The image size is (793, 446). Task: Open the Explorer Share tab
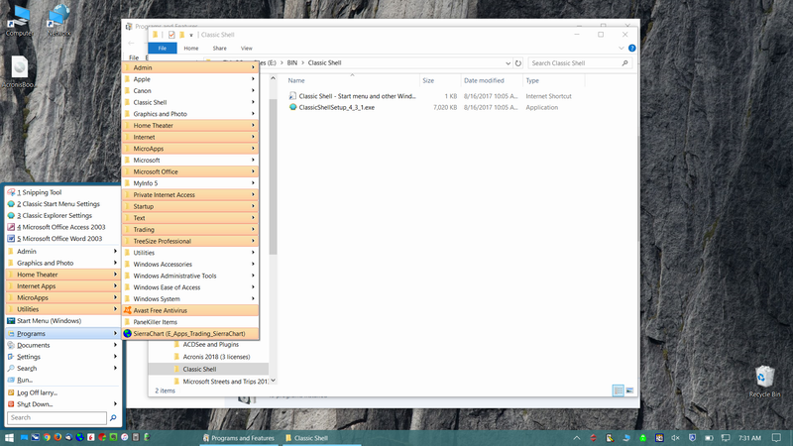click(219, 48)
